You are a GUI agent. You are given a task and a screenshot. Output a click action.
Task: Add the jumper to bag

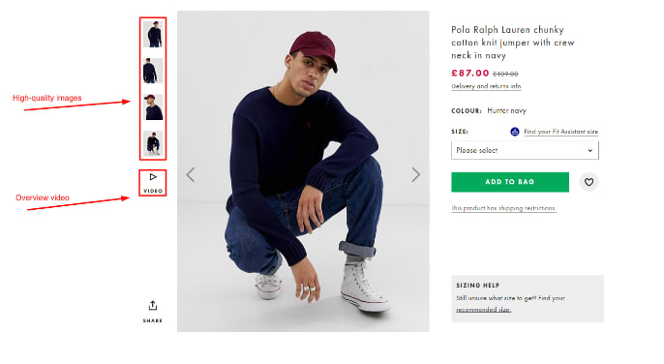click(510, 182)
